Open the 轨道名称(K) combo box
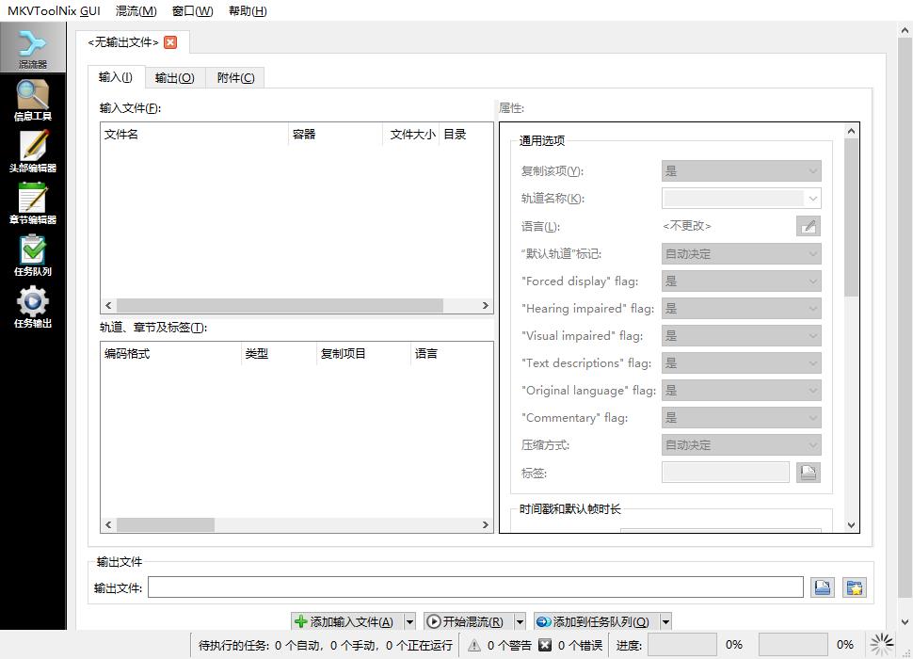This screenshot has width=913, height=659. tap(742, 199)
